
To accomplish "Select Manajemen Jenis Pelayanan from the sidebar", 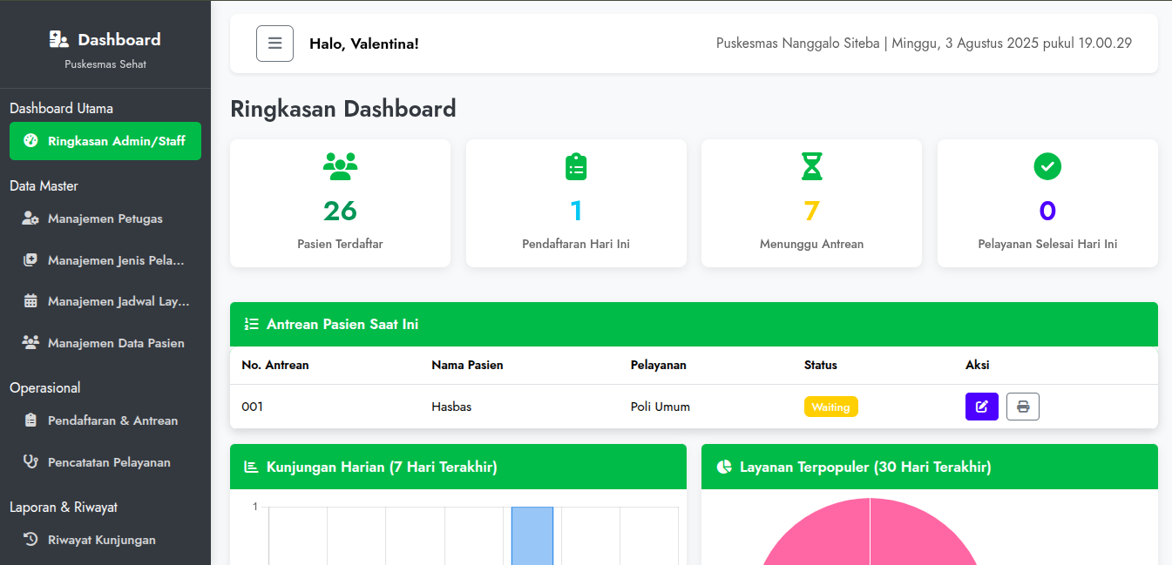I will pos(105,260).
